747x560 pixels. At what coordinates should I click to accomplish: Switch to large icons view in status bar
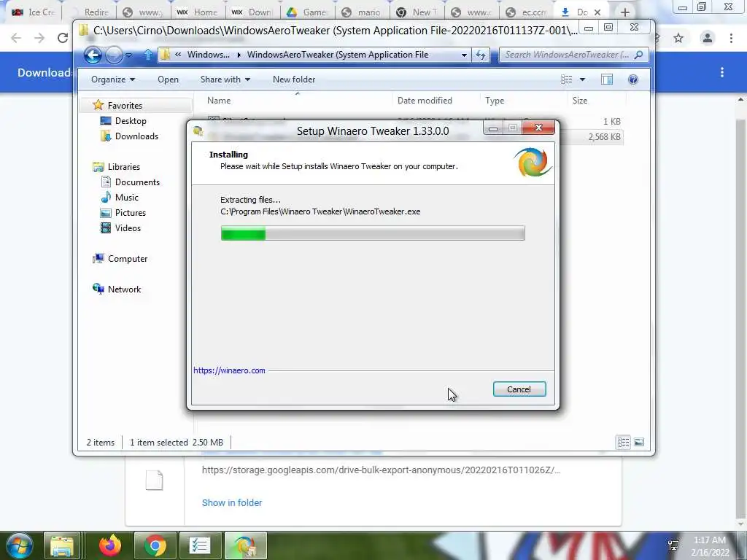(639, 443)
